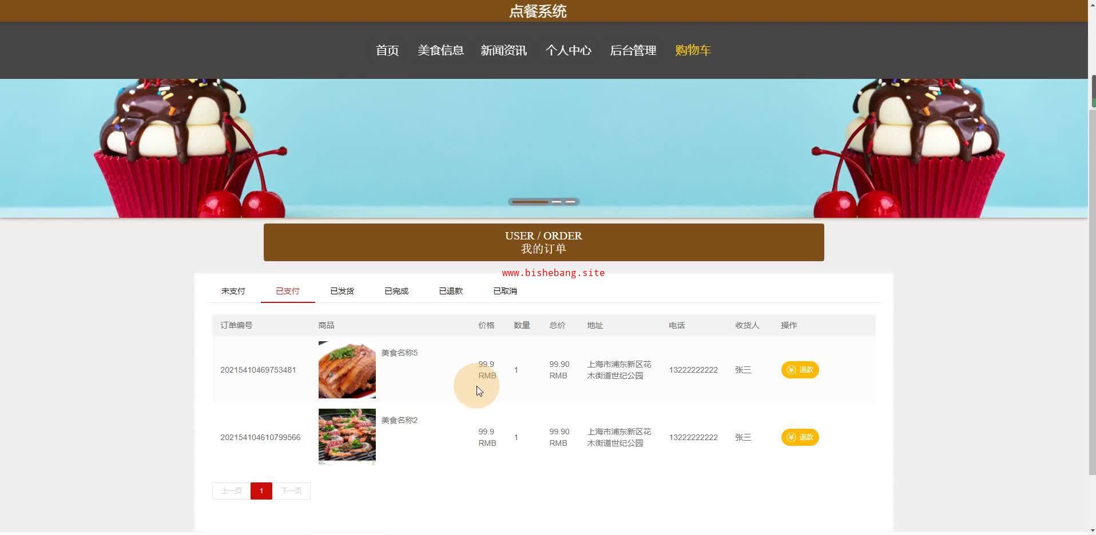The image size is (1096, 535).
Task: Click the 上一页 previous page button
Action: point(232,491)
